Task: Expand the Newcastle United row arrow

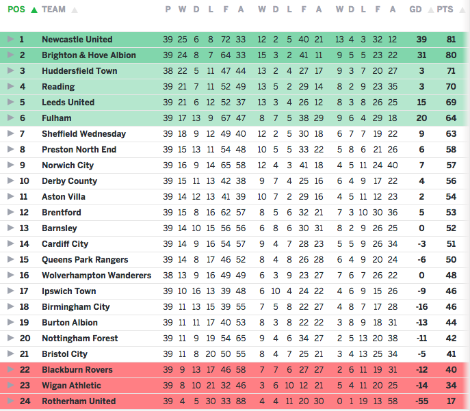Action: (x=10, y=40)
